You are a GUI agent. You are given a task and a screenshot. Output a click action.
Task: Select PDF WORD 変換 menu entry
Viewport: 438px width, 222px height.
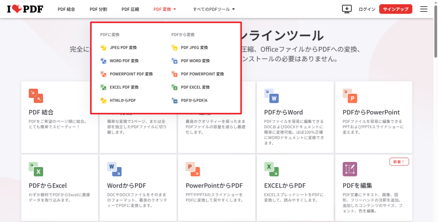(x=195, y=61)
